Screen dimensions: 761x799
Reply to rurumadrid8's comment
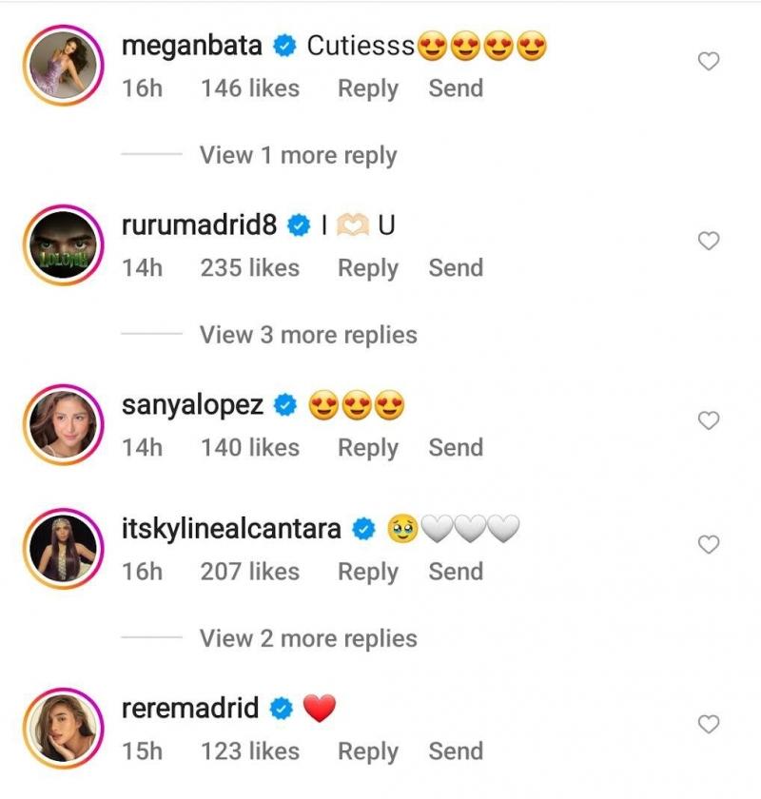[x=367, y=268]
